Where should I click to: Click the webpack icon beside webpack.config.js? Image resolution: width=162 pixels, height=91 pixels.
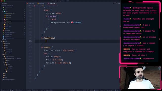pos(4,38)
